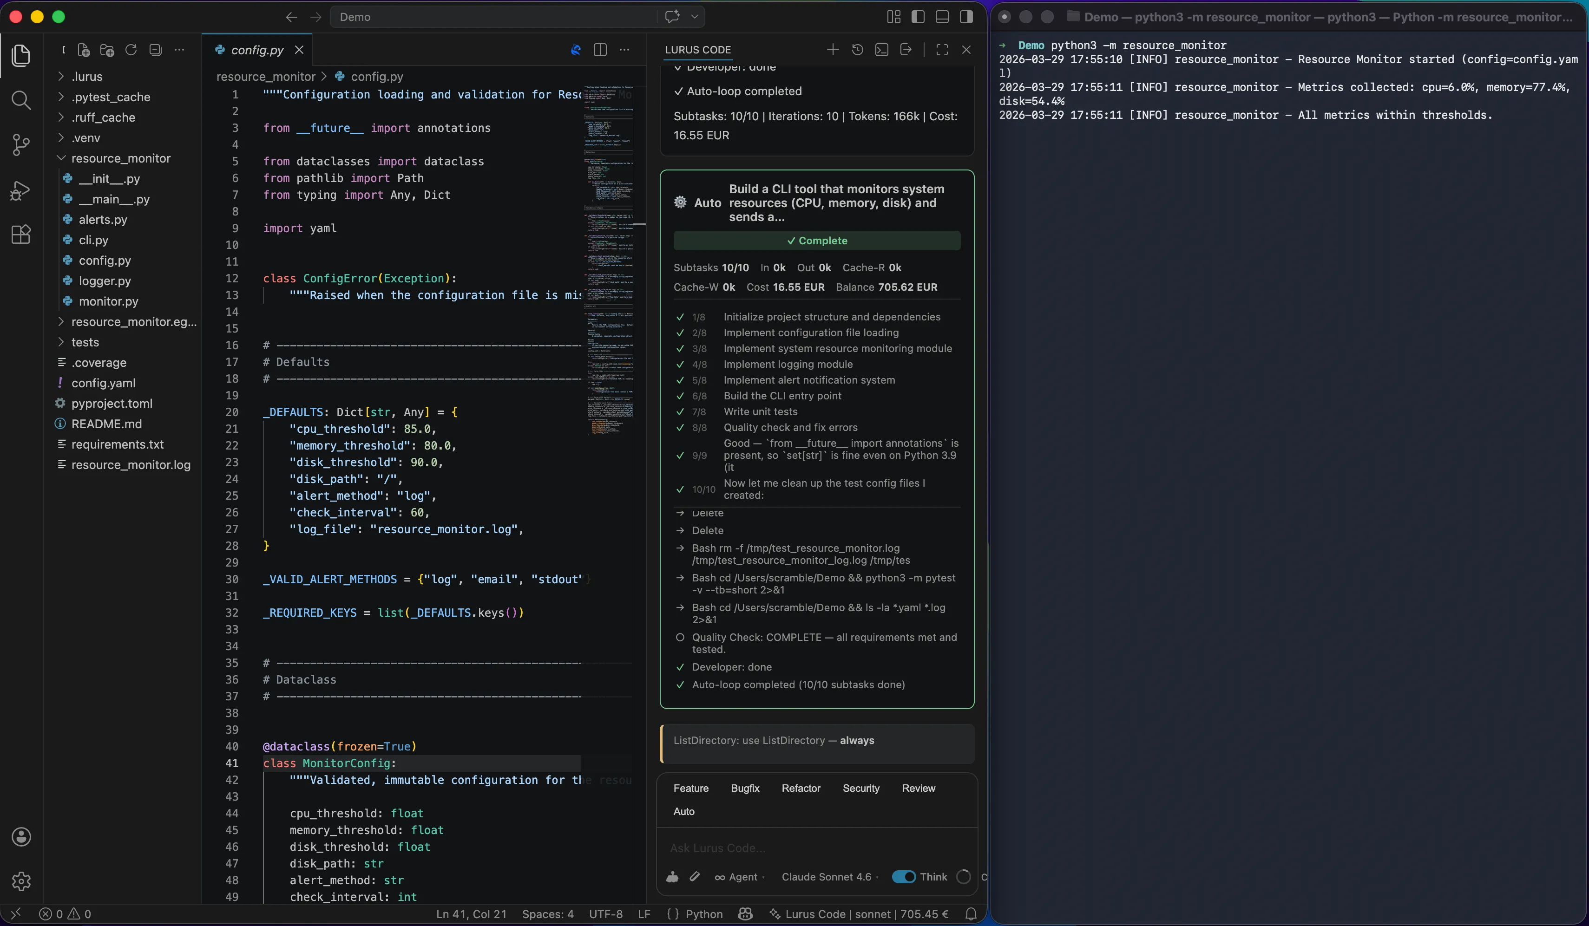The image size is (1589, 926).
Task: Toggle the bottom panel visibility
Action: pyautogui.click(x=942, y=17)
